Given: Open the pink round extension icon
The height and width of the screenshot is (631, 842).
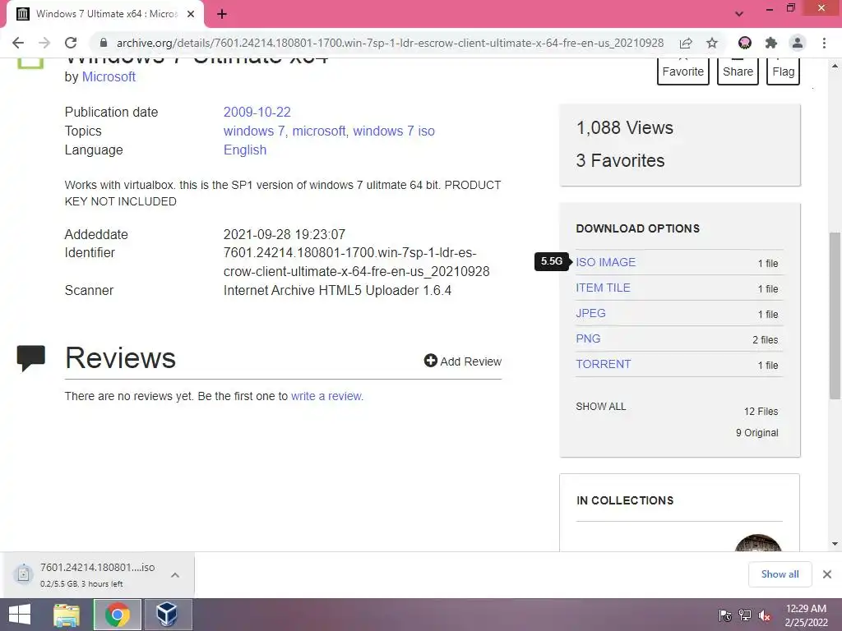Looking at the screenshot, I should coord(745,43).
